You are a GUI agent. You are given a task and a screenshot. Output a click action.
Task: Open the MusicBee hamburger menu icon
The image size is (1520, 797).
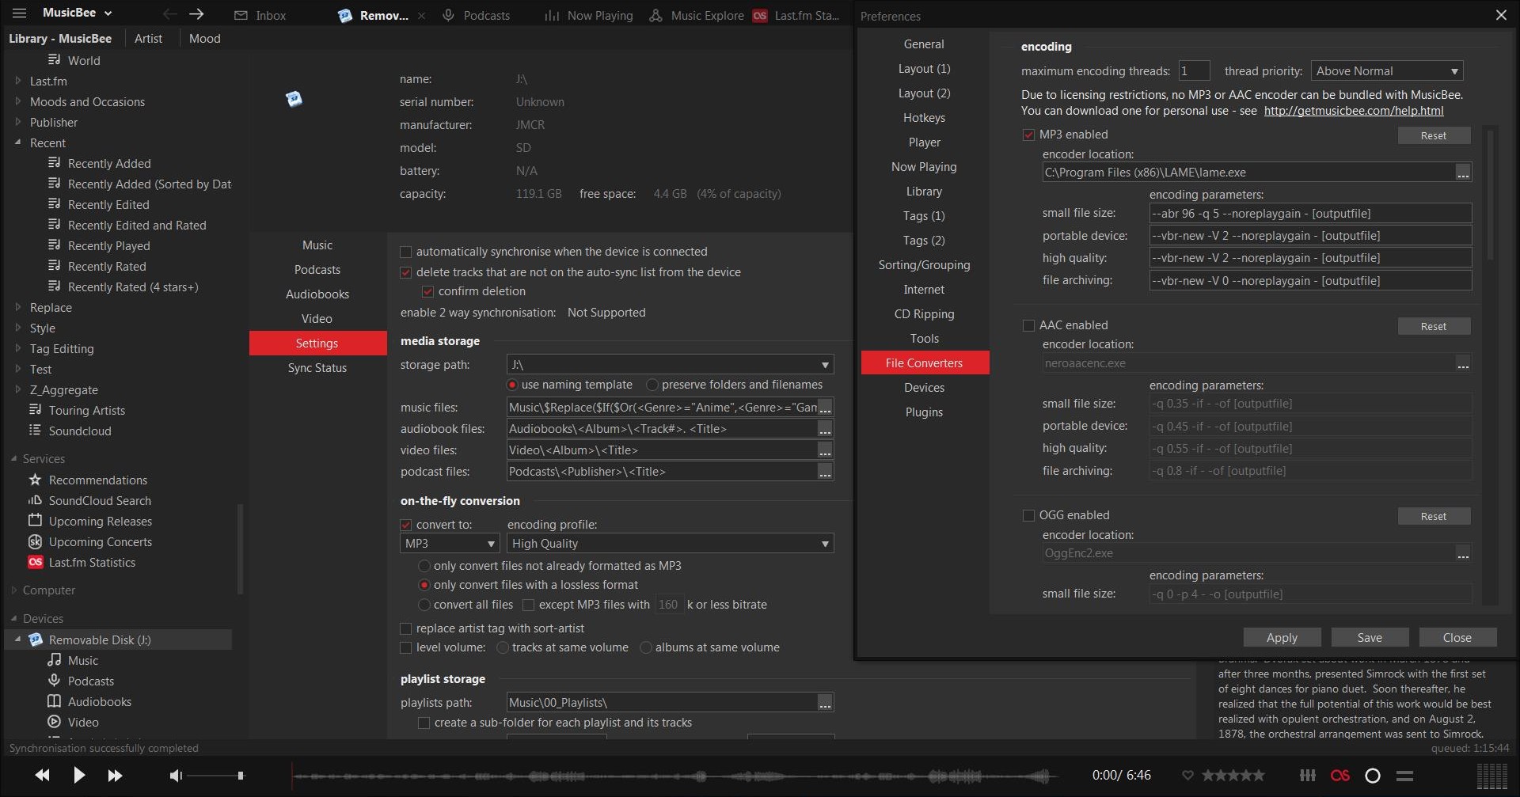point(20,13)
